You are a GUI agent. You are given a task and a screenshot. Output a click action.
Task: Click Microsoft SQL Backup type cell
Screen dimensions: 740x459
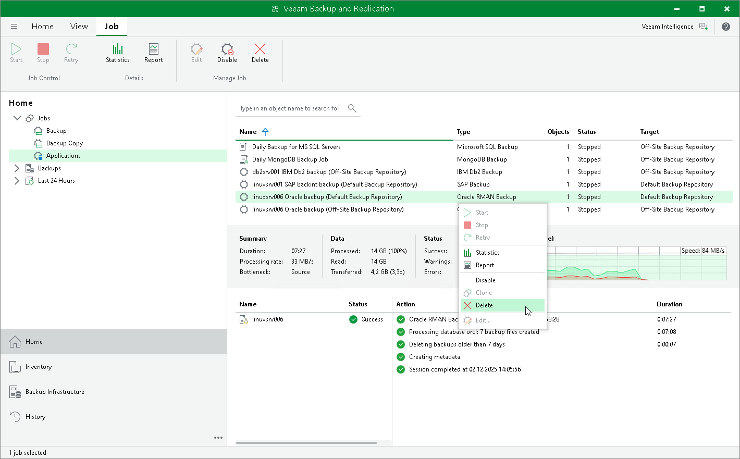tap(487, 147)
